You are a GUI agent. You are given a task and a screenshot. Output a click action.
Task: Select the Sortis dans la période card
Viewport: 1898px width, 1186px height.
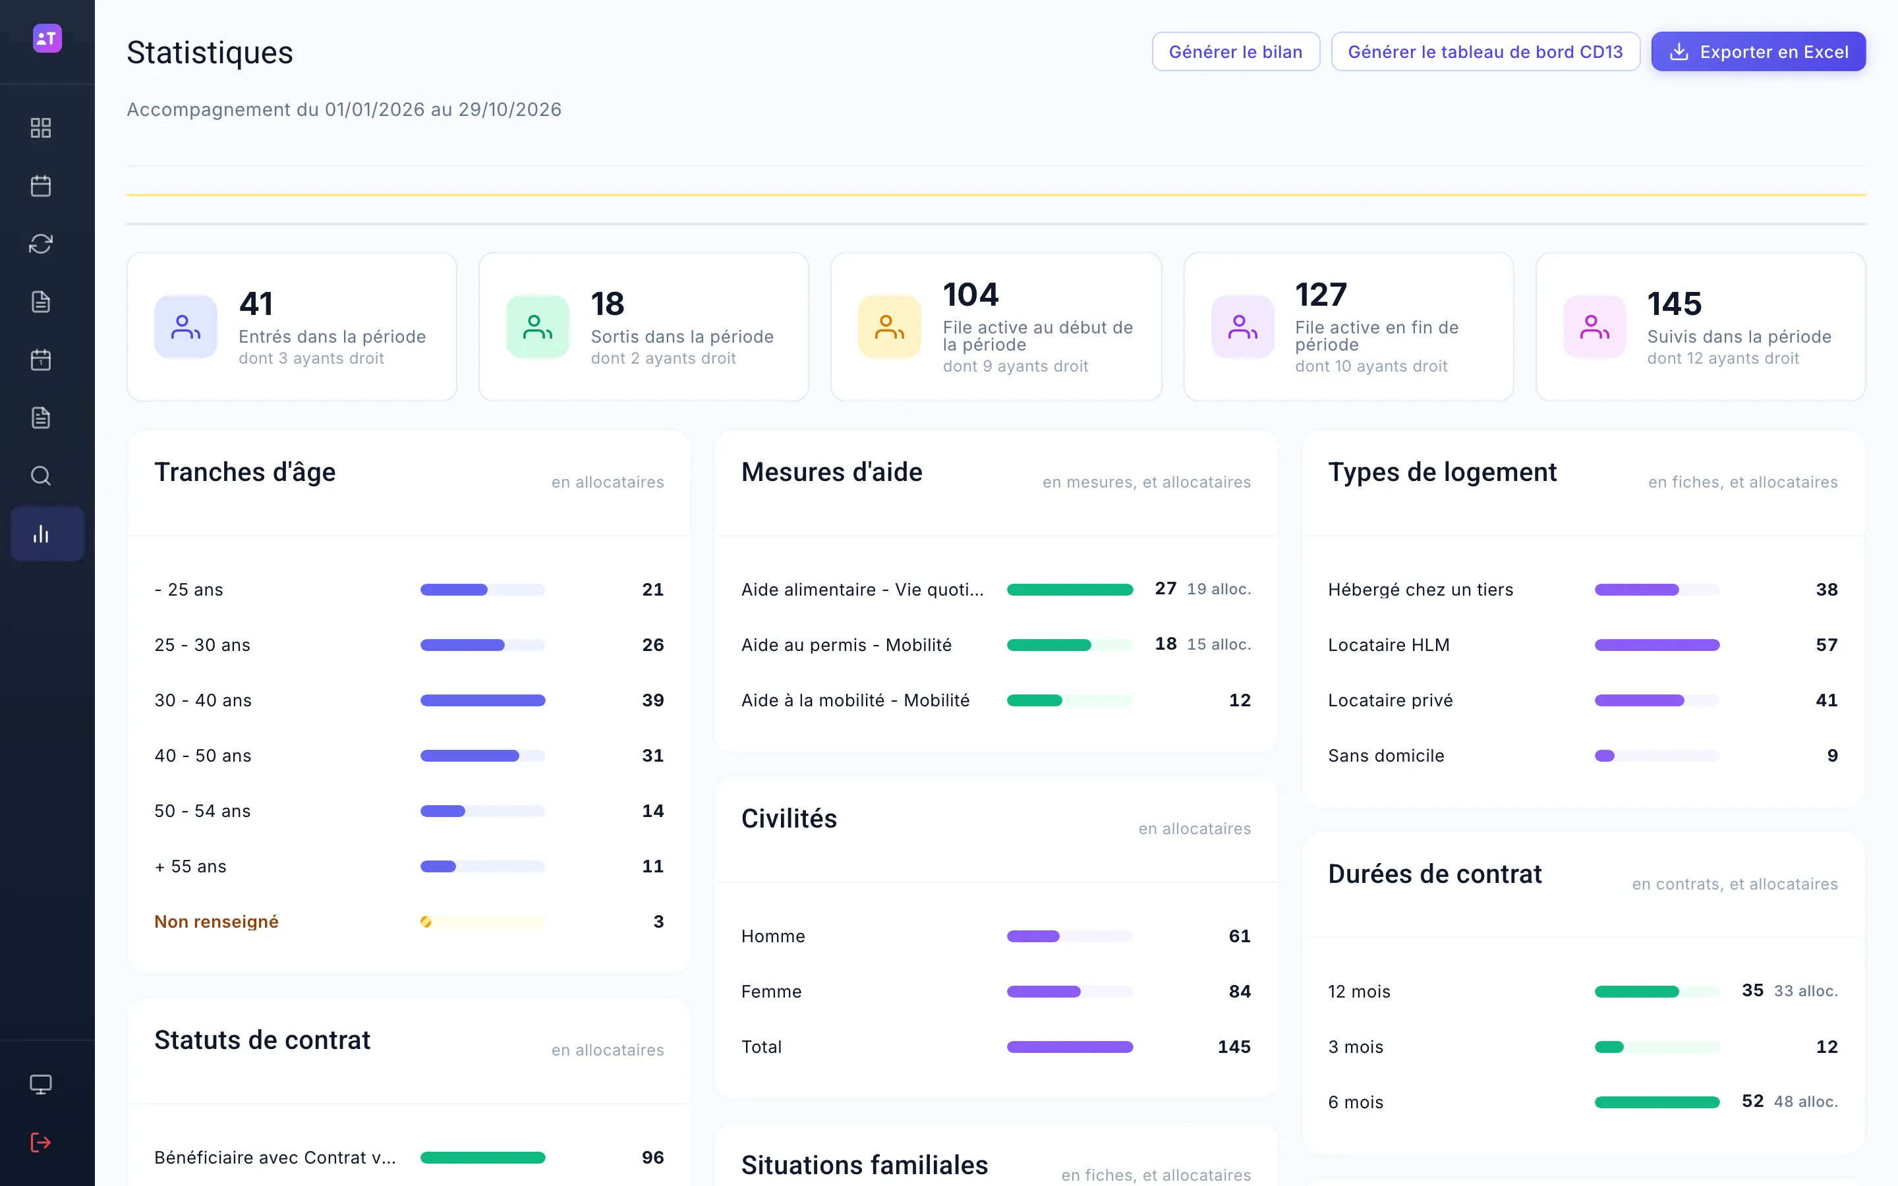pos(644,327)
